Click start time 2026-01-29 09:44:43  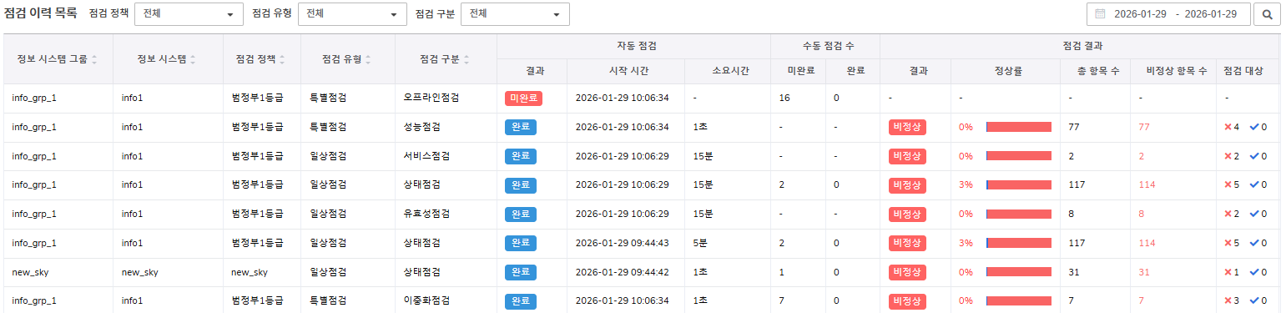click(623, 243)
